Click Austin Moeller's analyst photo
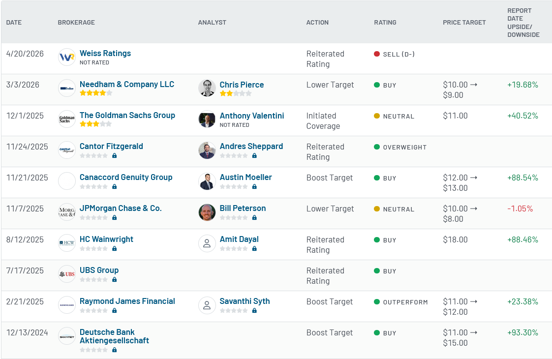The height and width of the screenshot is (359, 552). (x=207, y=181)
